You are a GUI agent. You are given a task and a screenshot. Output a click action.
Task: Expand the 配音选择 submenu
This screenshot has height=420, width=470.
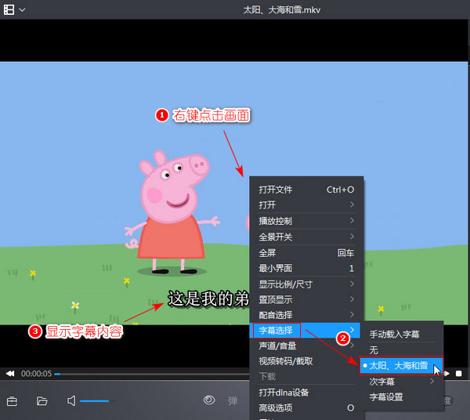(306, 315)
